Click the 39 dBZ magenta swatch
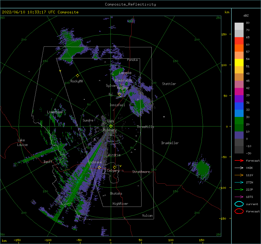 coord(239,92)
